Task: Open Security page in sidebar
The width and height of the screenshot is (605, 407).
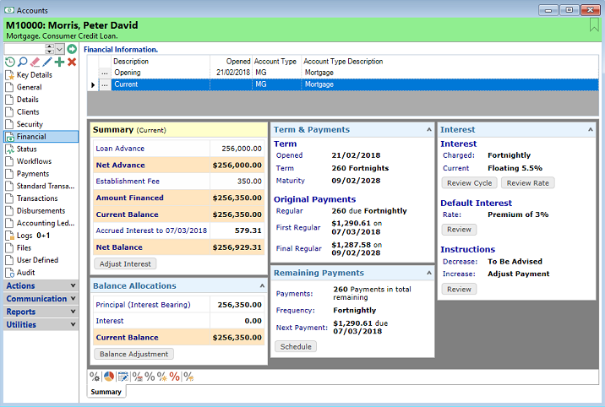Action: tap(30, 124)
